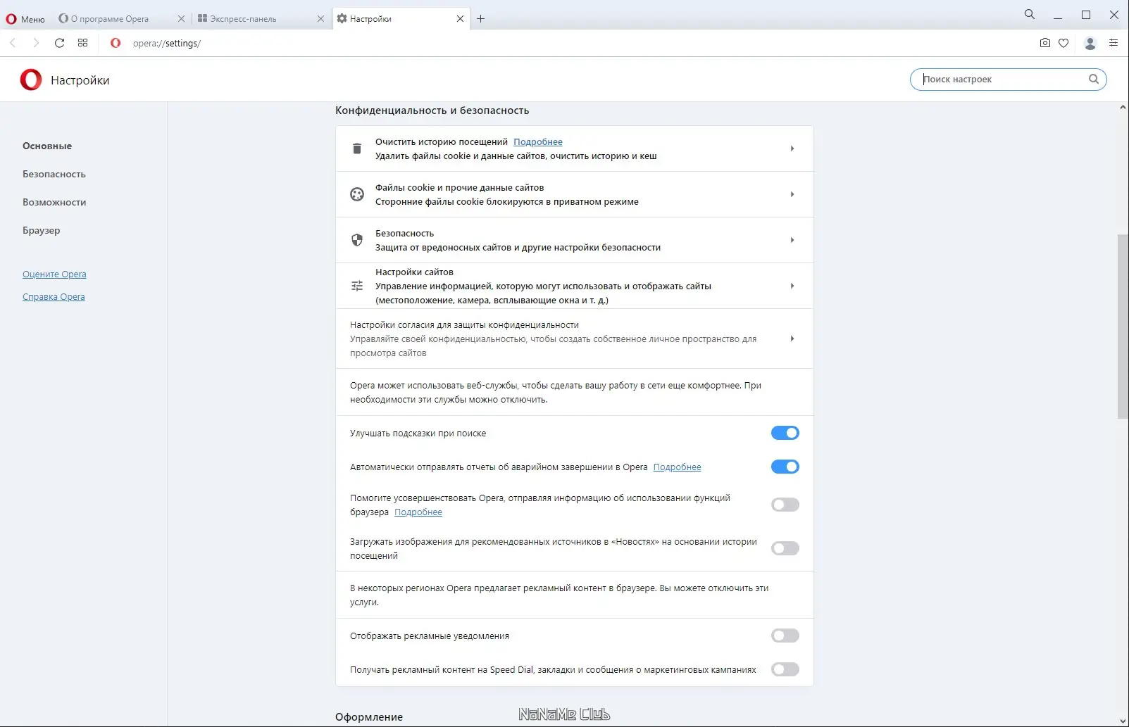Expand Файлы cookie и прочие данные сайтов arrow
This screenshot has height=727, width=1129.
[792, 194]
